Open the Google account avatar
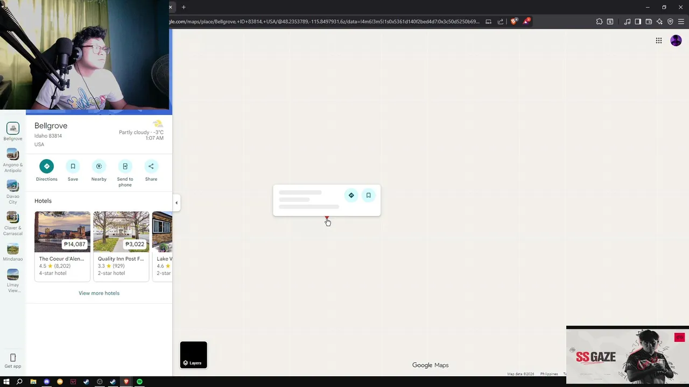Viewport: 689px width, 387px height. coord(676,40)
